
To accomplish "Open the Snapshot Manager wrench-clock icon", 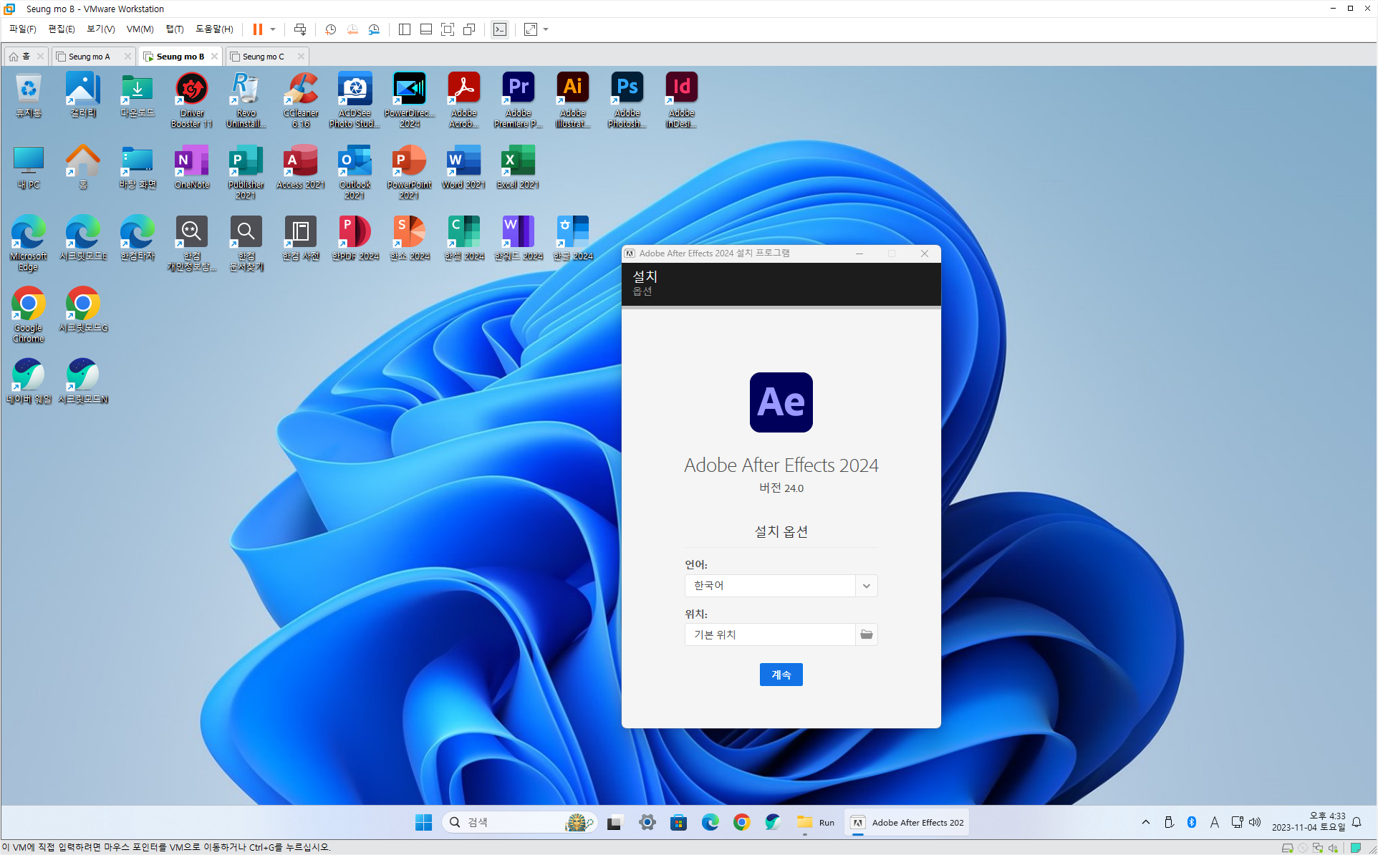I will click(x=374, y=29).
